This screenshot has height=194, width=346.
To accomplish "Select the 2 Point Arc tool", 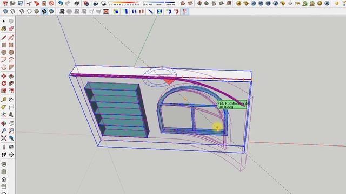I will click(x=11, y=60).
